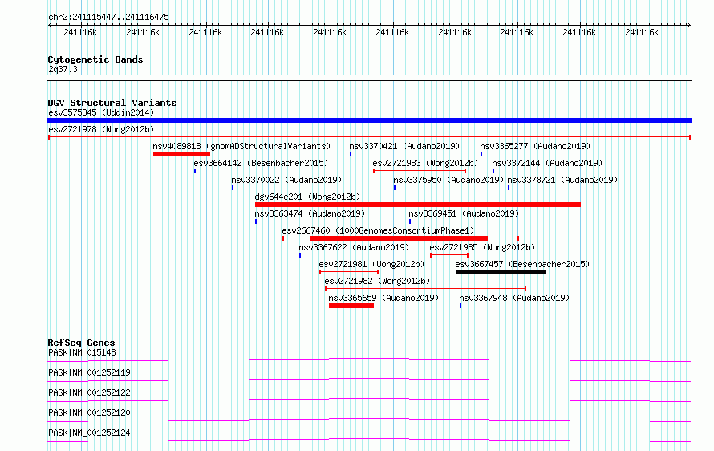Image resolution: width=714 pixels, height=451 pixels.
Task: Click nsv4089818 gnomADStructuralVariants label
Action: [241, 146]
